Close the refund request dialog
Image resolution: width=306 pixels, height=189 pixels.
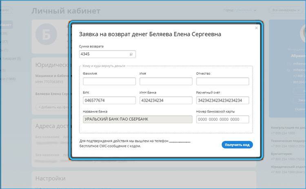click(257, 28)
